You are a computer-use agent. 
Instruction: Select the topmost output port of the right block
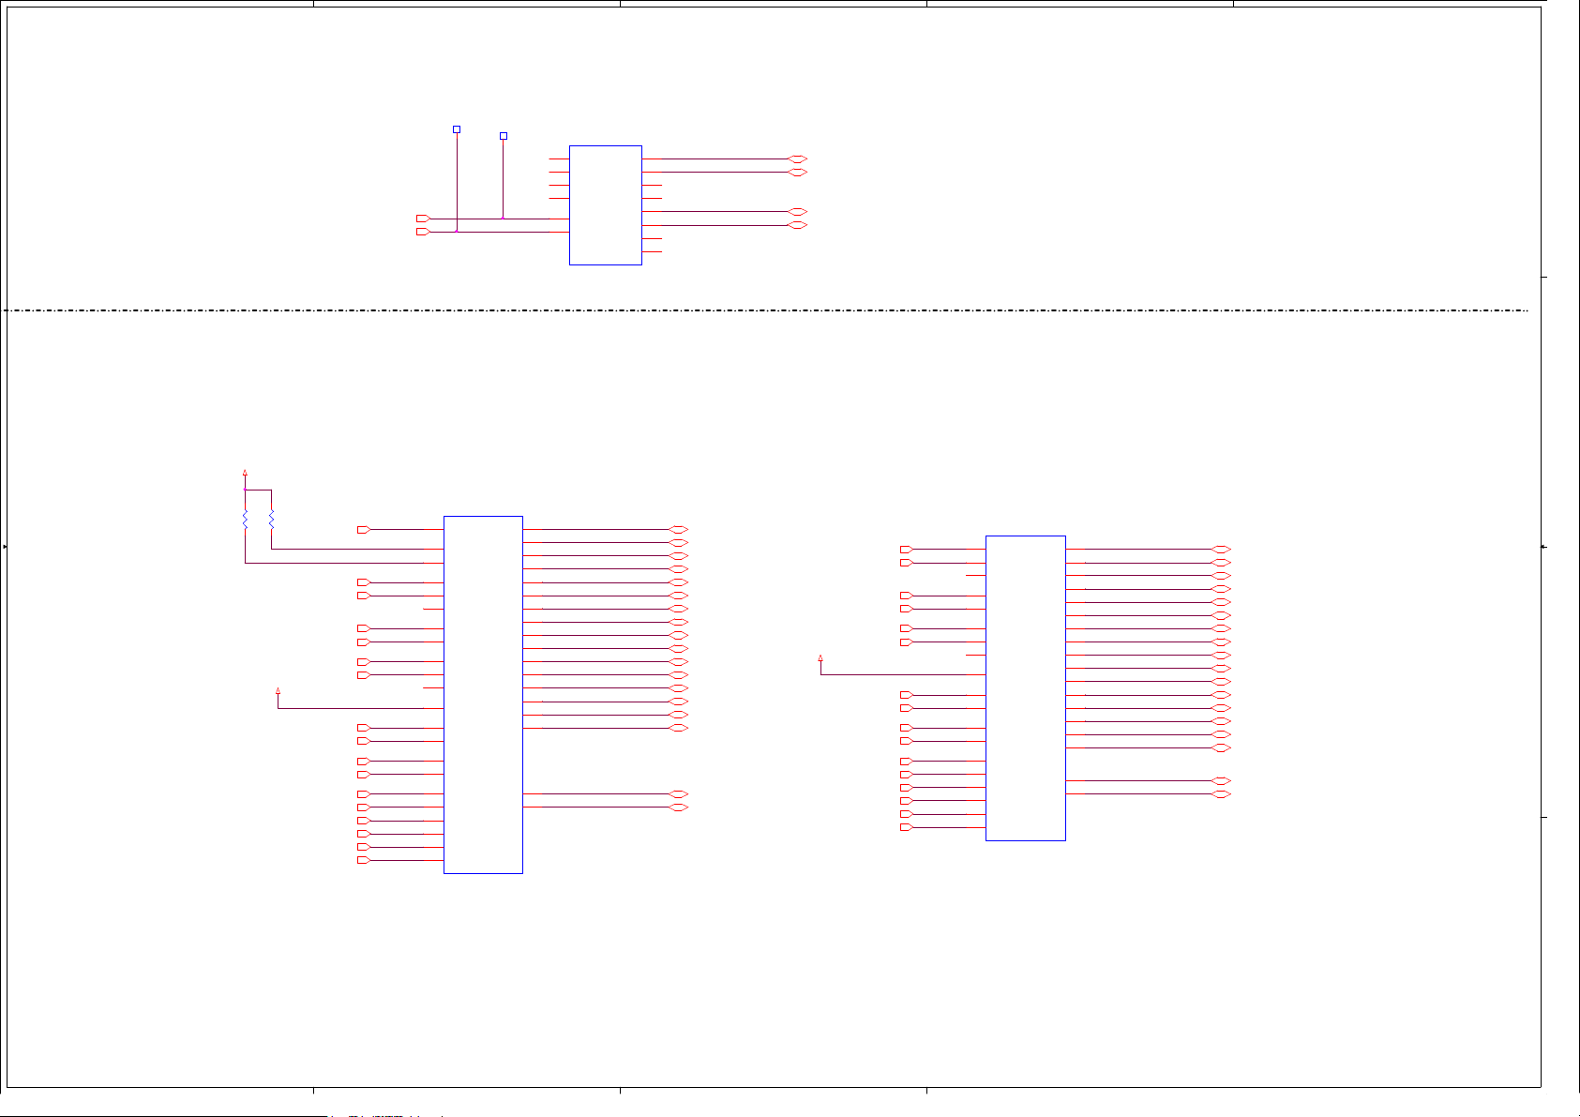coord(1221,550)
